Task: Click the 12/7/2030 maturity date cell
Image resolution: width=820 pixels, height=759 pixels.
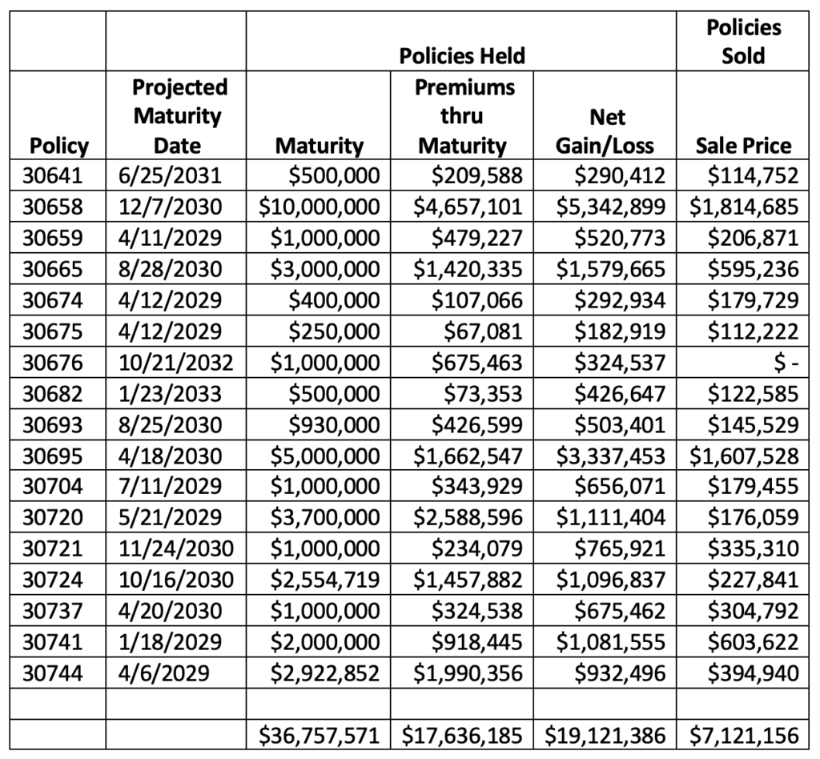Action: click(x=176, y=207)
